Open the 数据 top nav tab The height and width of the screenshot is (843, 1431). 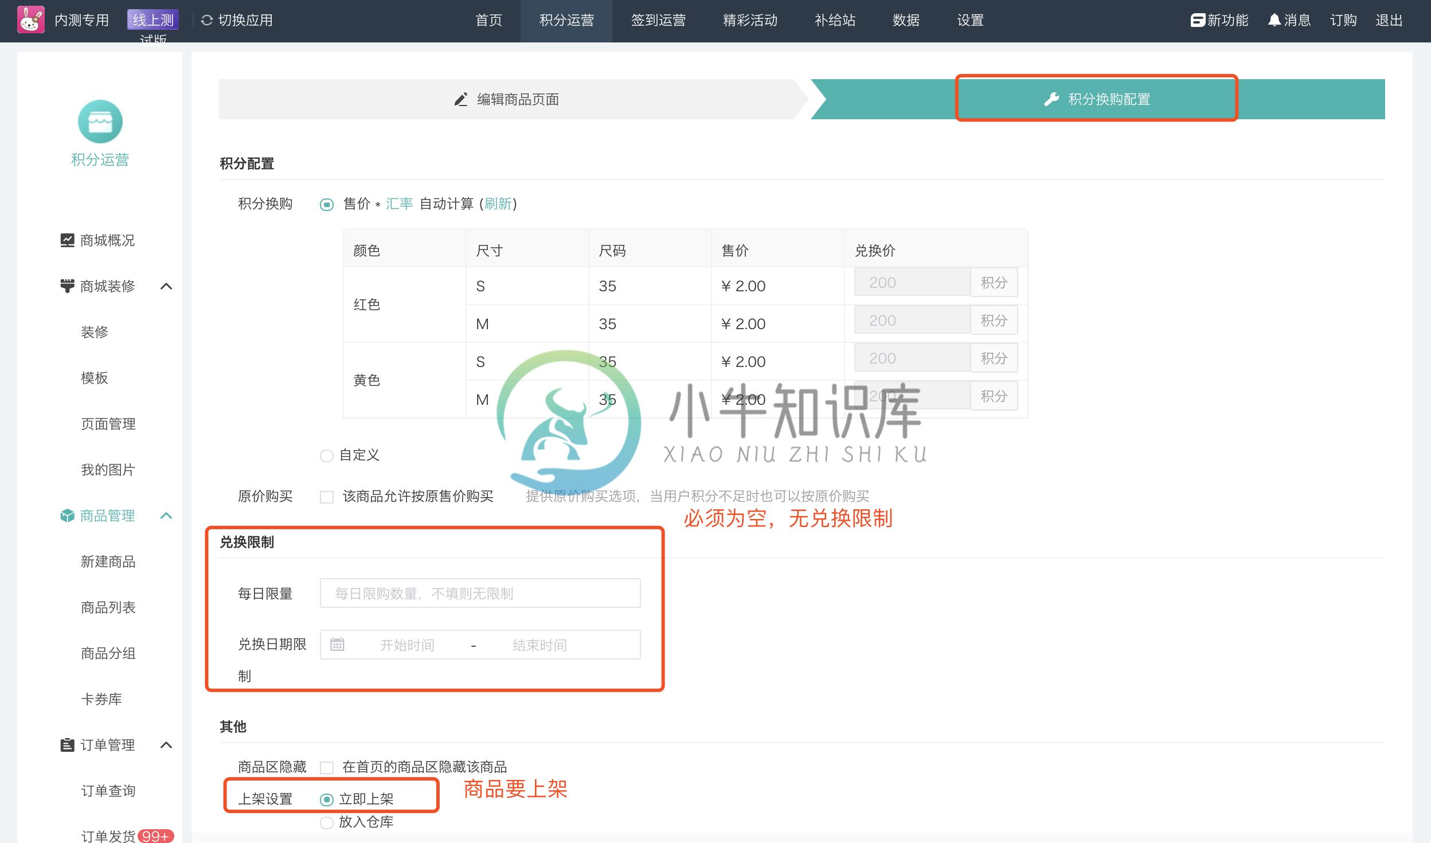906,21
